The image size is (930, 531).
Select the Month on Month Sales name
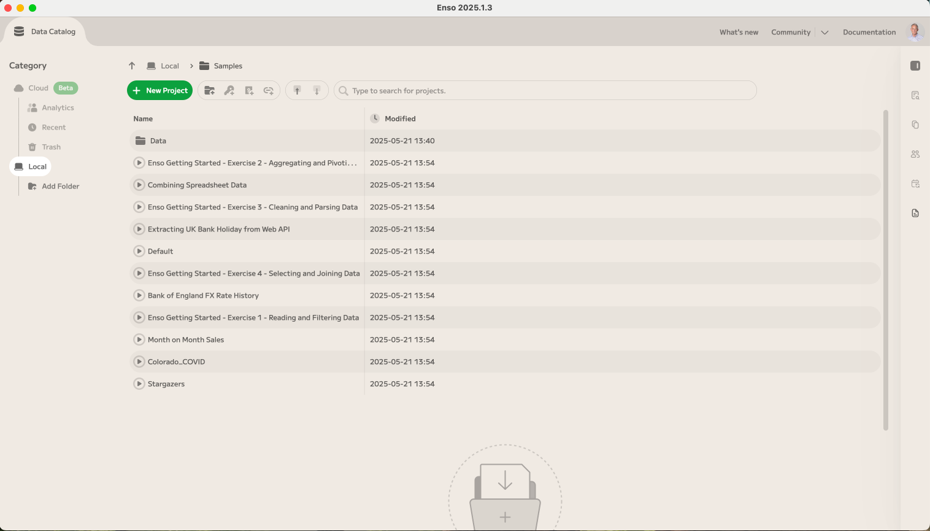click(x=186, y=339)
